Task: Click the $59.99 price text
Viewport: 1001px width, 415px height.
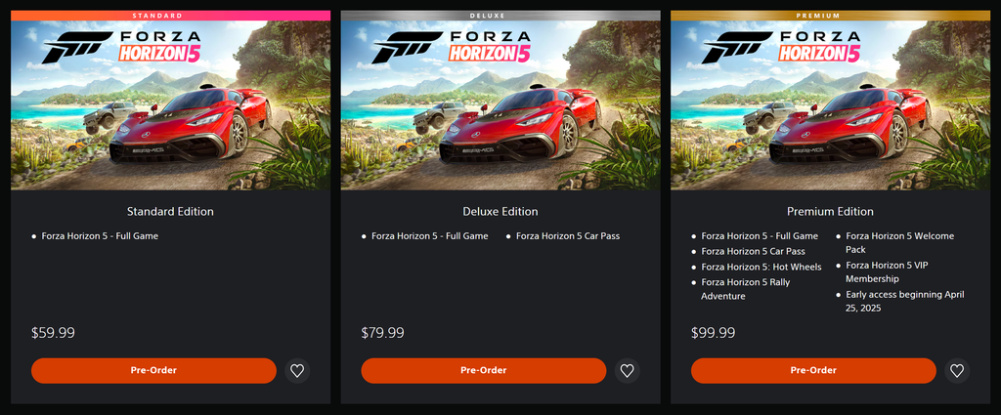Action: click(53, 333)
